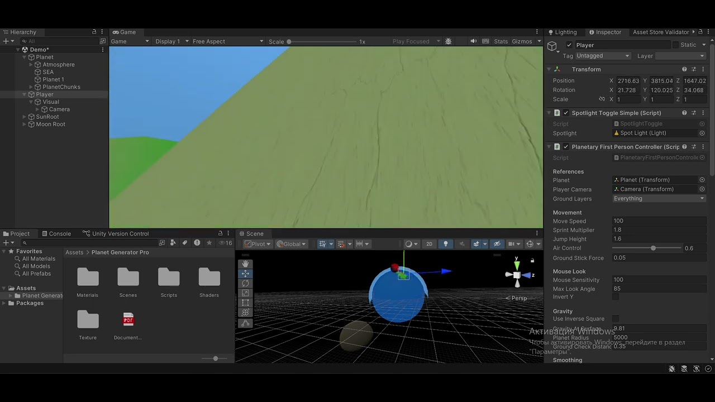This screenshot has height=402, width=715.
Task: Click the Scene view lock icon near gizmo
Action: (532, 260)
